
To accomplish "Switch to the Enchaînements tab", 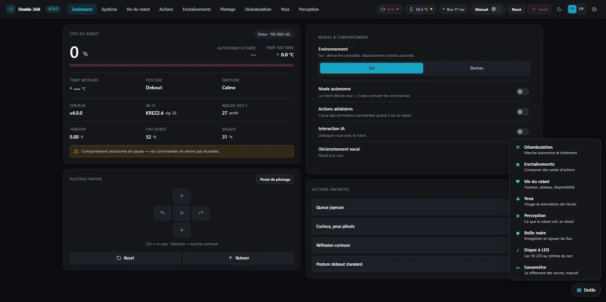I will tap(197, 9).
